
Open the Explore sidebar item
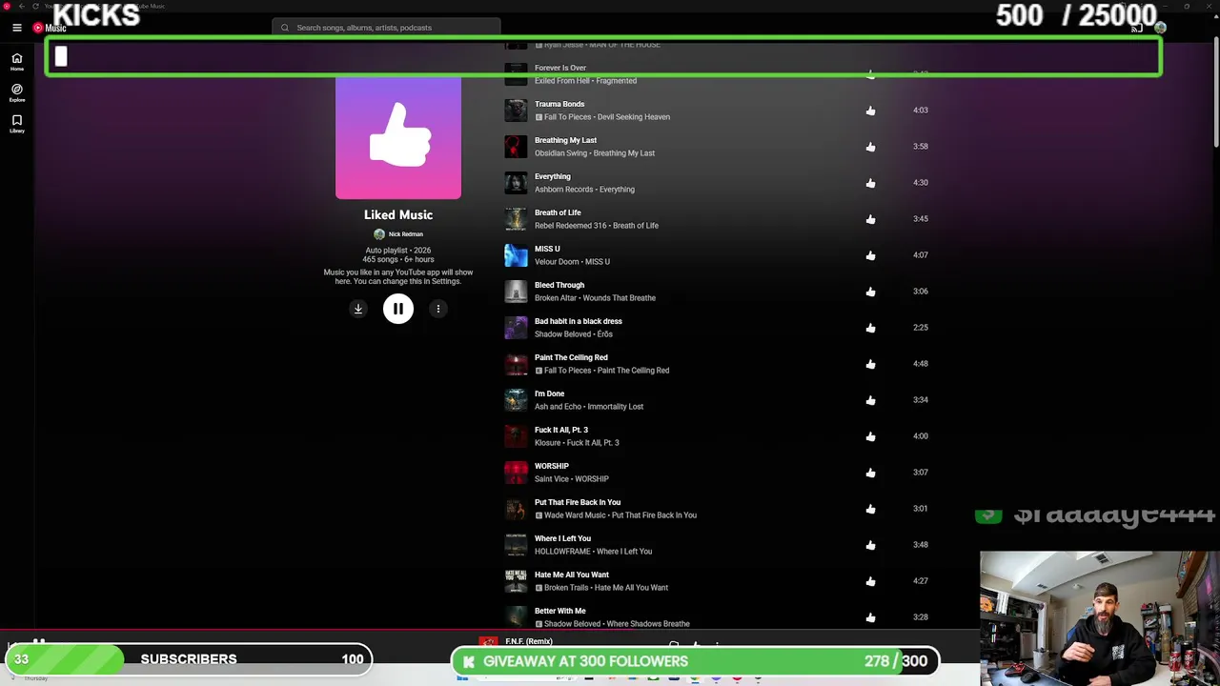(x=17, y=92)
